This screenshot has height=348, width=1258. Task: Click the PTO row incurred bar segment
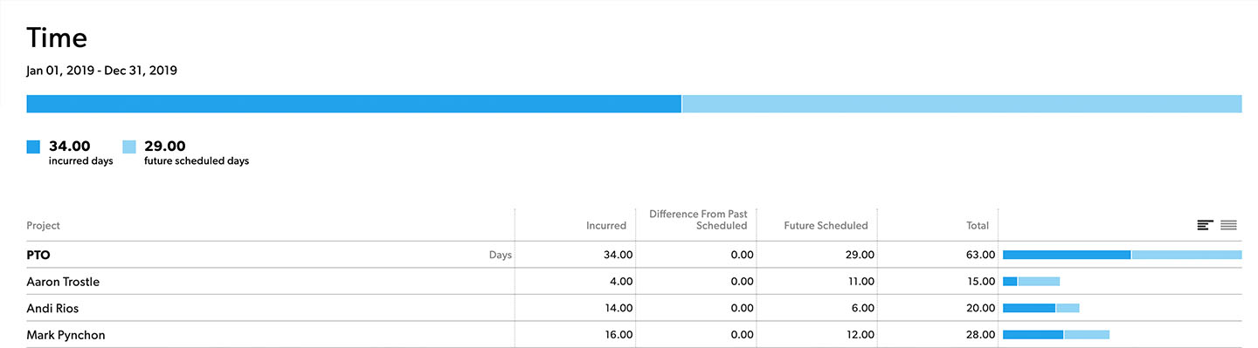coord(1067,255)
